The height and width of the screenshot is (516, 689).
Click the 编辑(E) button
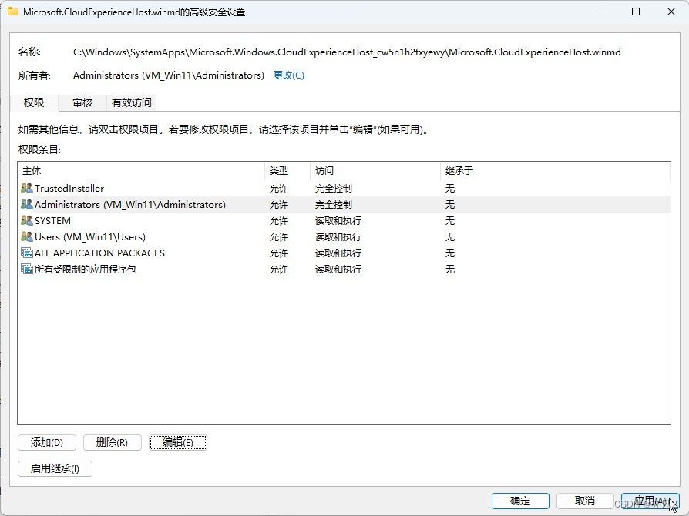click(178, 443)
